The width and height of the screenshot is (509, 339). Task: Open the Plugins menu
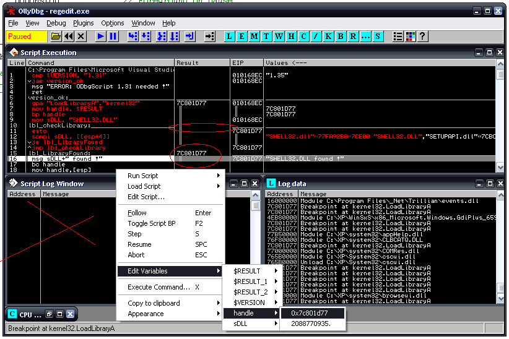84,23
